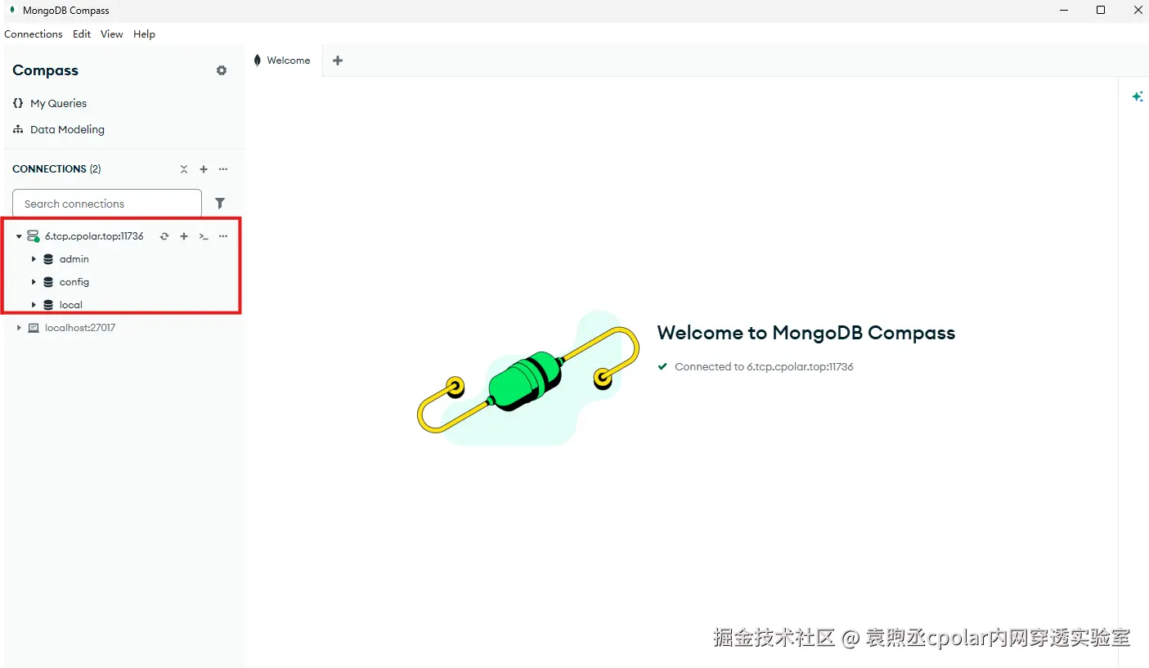
Task: Maximize the MongoDB Compass window
Action: pos(1101,11)
